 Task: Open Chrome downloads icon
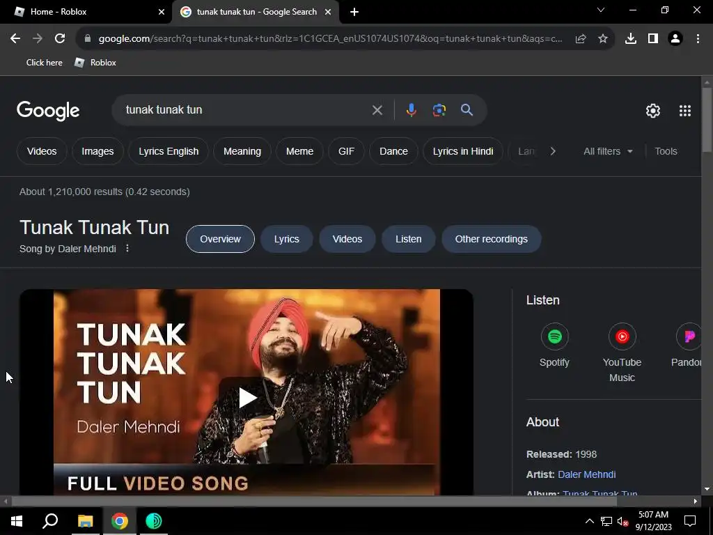pyautogui.click(x=631, y=39)
